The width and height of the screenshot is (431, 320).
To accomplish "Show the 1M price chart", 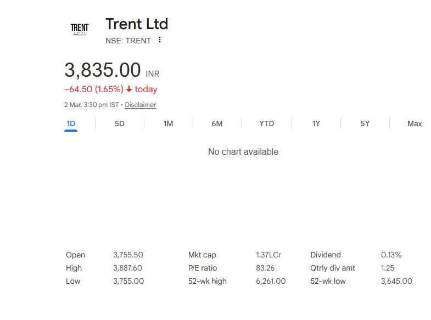I will 168,123.
